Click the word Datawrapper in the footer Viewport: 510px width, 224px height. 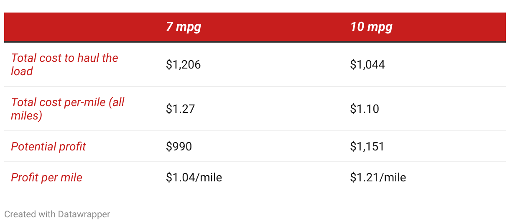click(x=84, y=214)
